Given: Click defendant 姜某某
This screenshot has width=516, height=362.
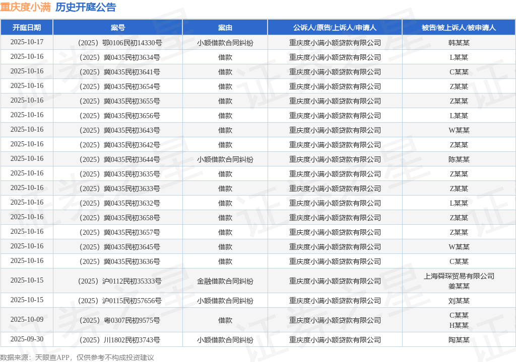Looking at the screenshot, I should 459,287.
